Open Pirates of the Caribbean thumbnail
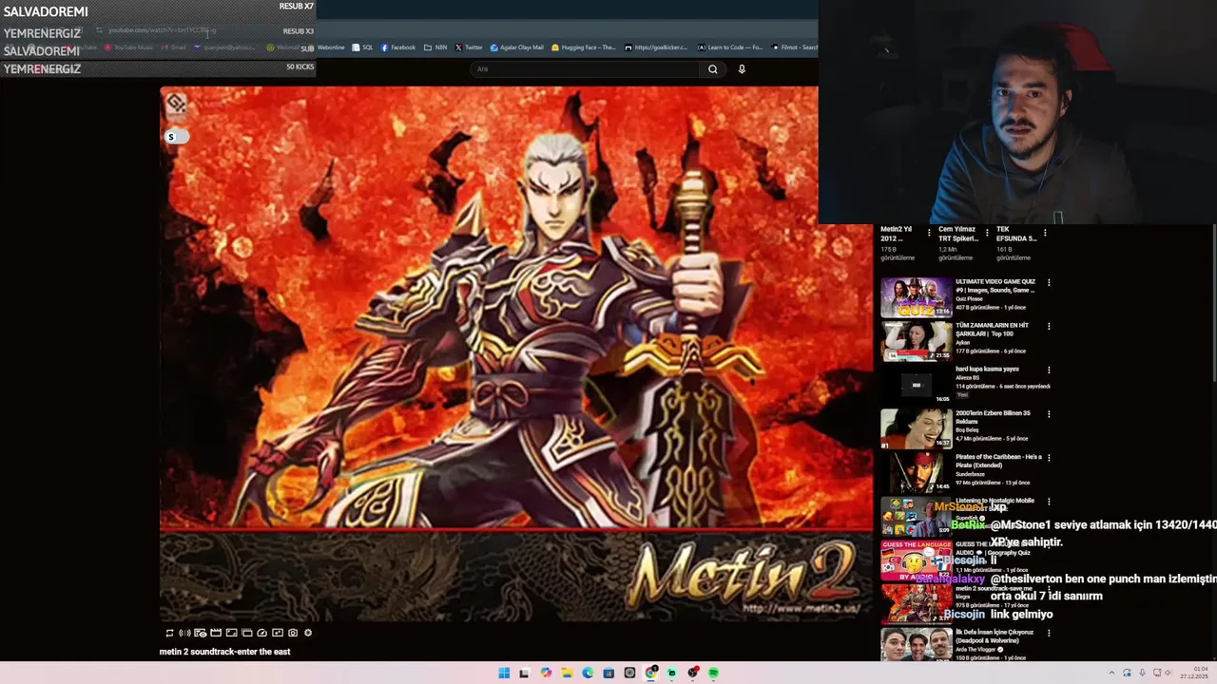 pyautogui.click(x=916, y=472)
